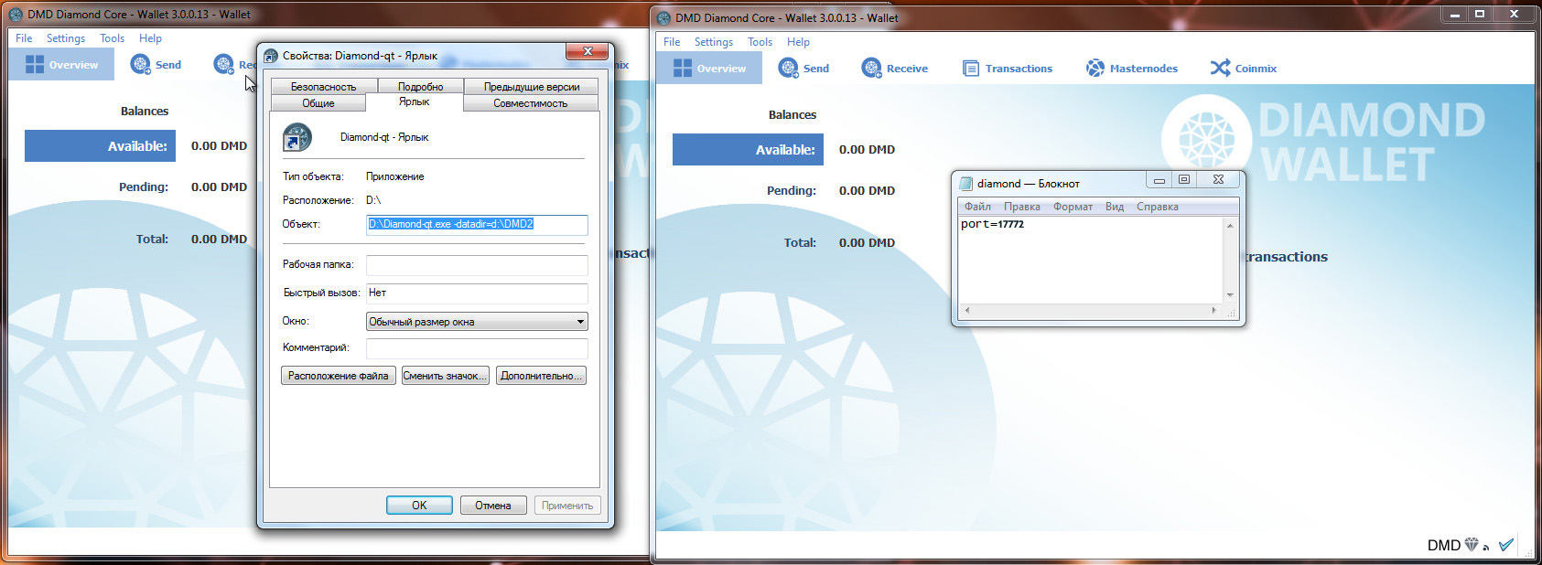1542x565 pixels.
Task: Click left wallet window title icon
Action: pyautogui.click(x=16, y=15)
